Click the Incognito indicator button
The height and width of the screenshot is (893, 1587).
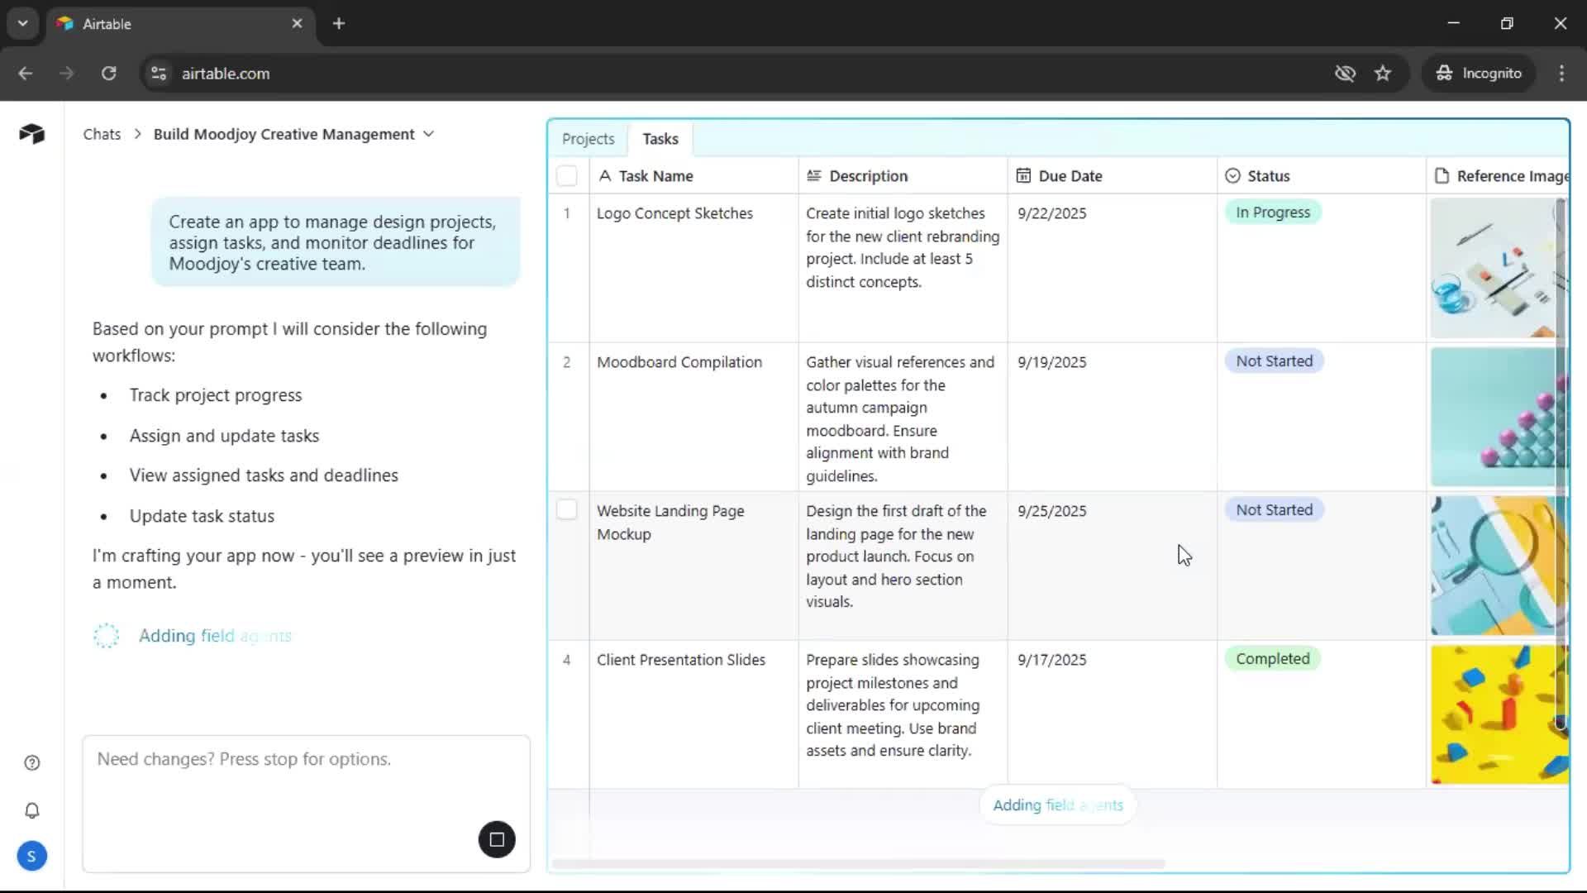[x=1479, y=73]
